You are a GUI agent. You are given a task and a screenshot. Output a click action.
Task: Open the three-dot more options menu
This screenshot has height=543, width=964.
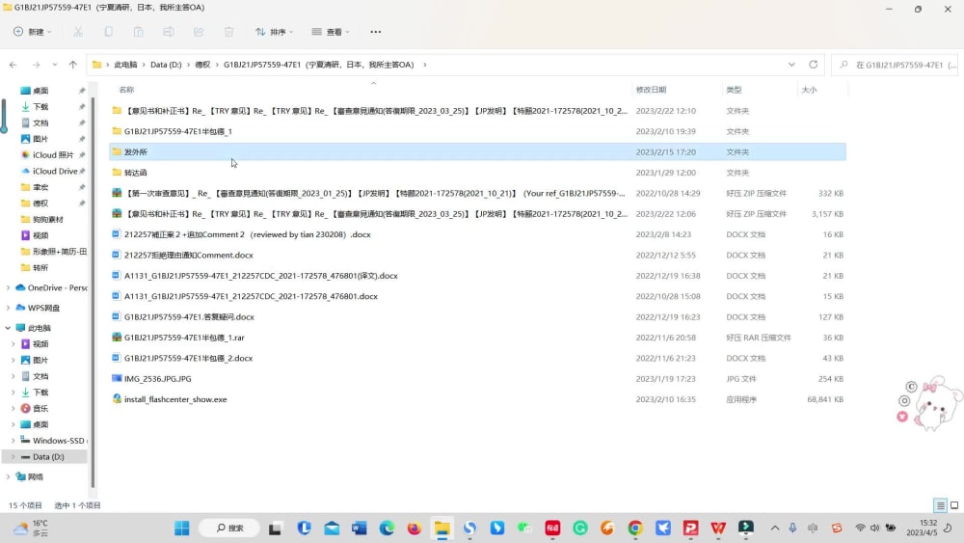coord(376,32)
